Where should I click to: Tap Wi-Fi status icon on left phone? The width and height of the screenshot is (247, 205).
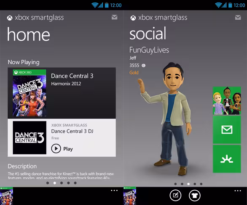click(95, 5)
